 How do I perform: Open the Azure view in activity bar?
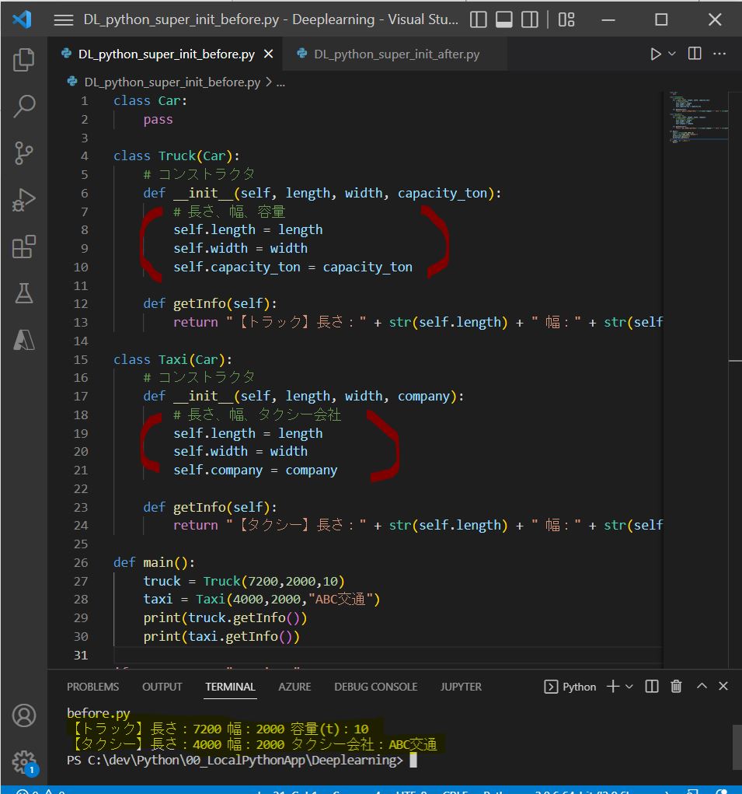click(24, 339)
